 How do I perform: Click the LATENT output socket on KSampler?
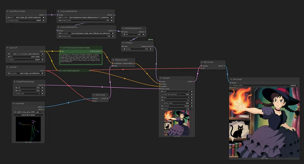coord(194,82)
